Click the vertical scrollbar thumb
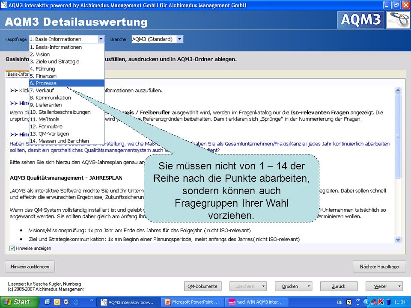This screenshot has height=308, width=411. pos(398,136)
